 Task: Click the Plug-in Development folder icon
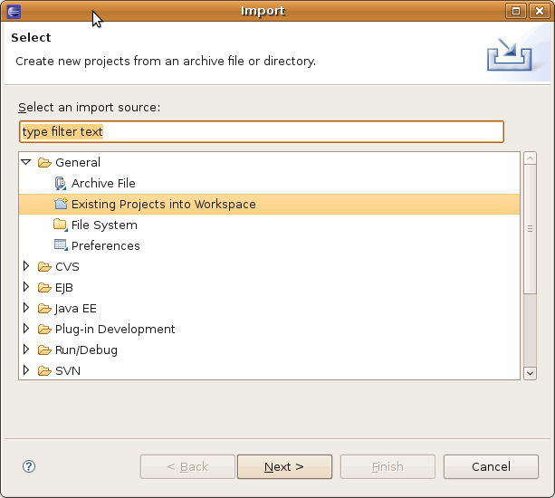click(44, 329)
